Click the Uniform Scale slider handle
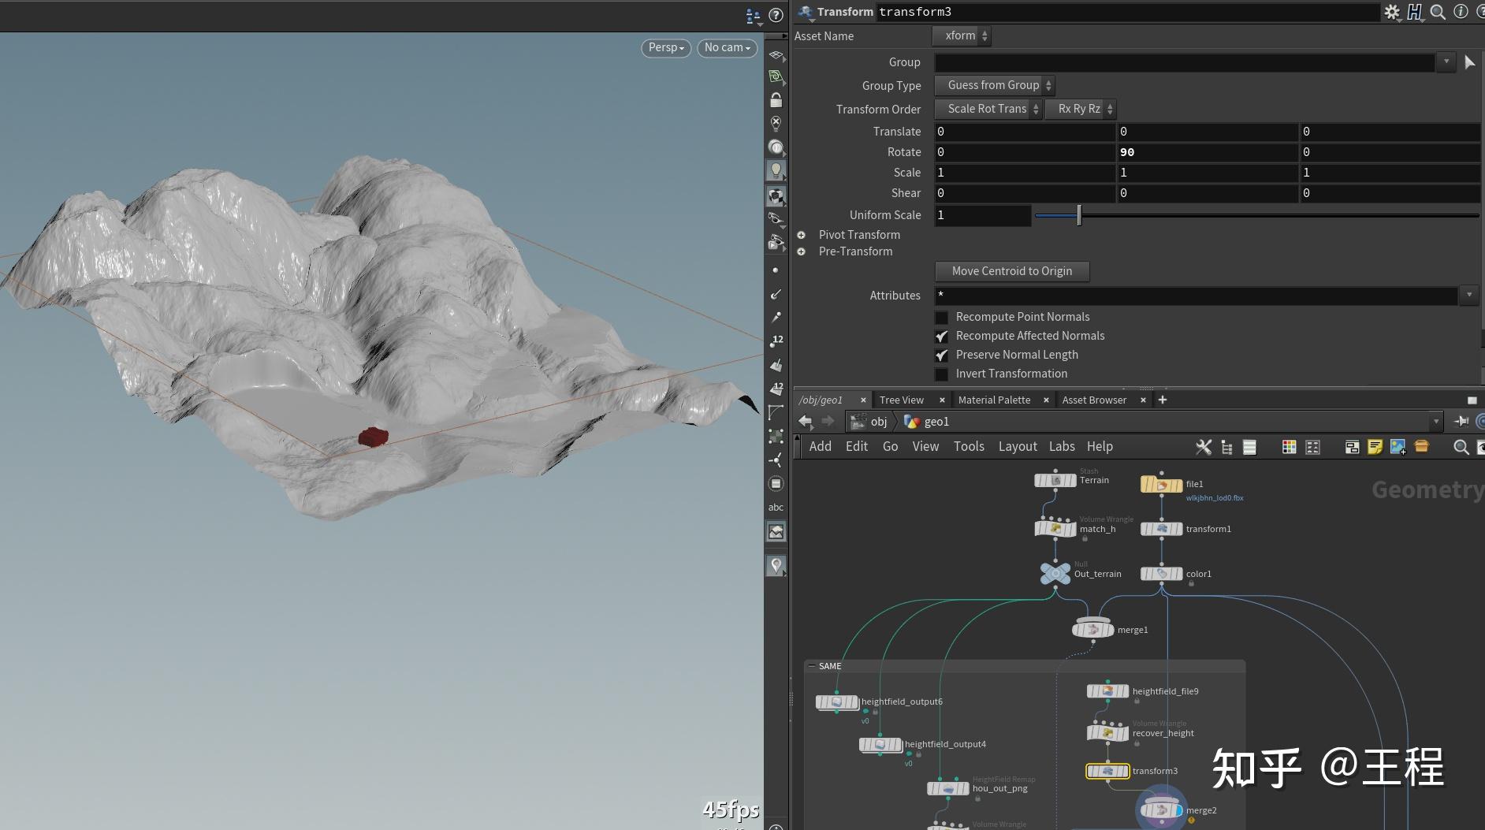1485x830 pixels. [1079, 215]
